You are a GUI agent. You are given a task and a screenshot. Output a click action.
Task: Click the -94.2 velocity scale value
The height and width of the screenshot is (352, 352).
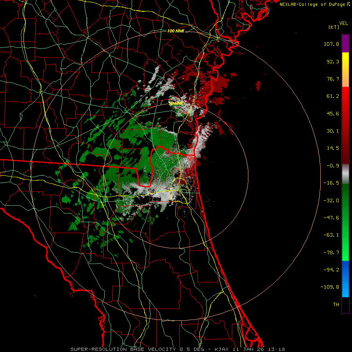point(331,270)
